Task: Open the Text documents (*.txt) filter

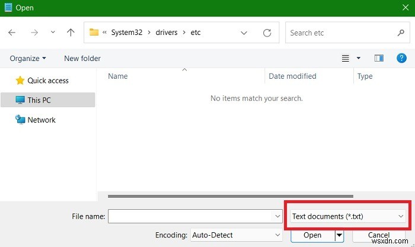Action: (x=348, y=216)
